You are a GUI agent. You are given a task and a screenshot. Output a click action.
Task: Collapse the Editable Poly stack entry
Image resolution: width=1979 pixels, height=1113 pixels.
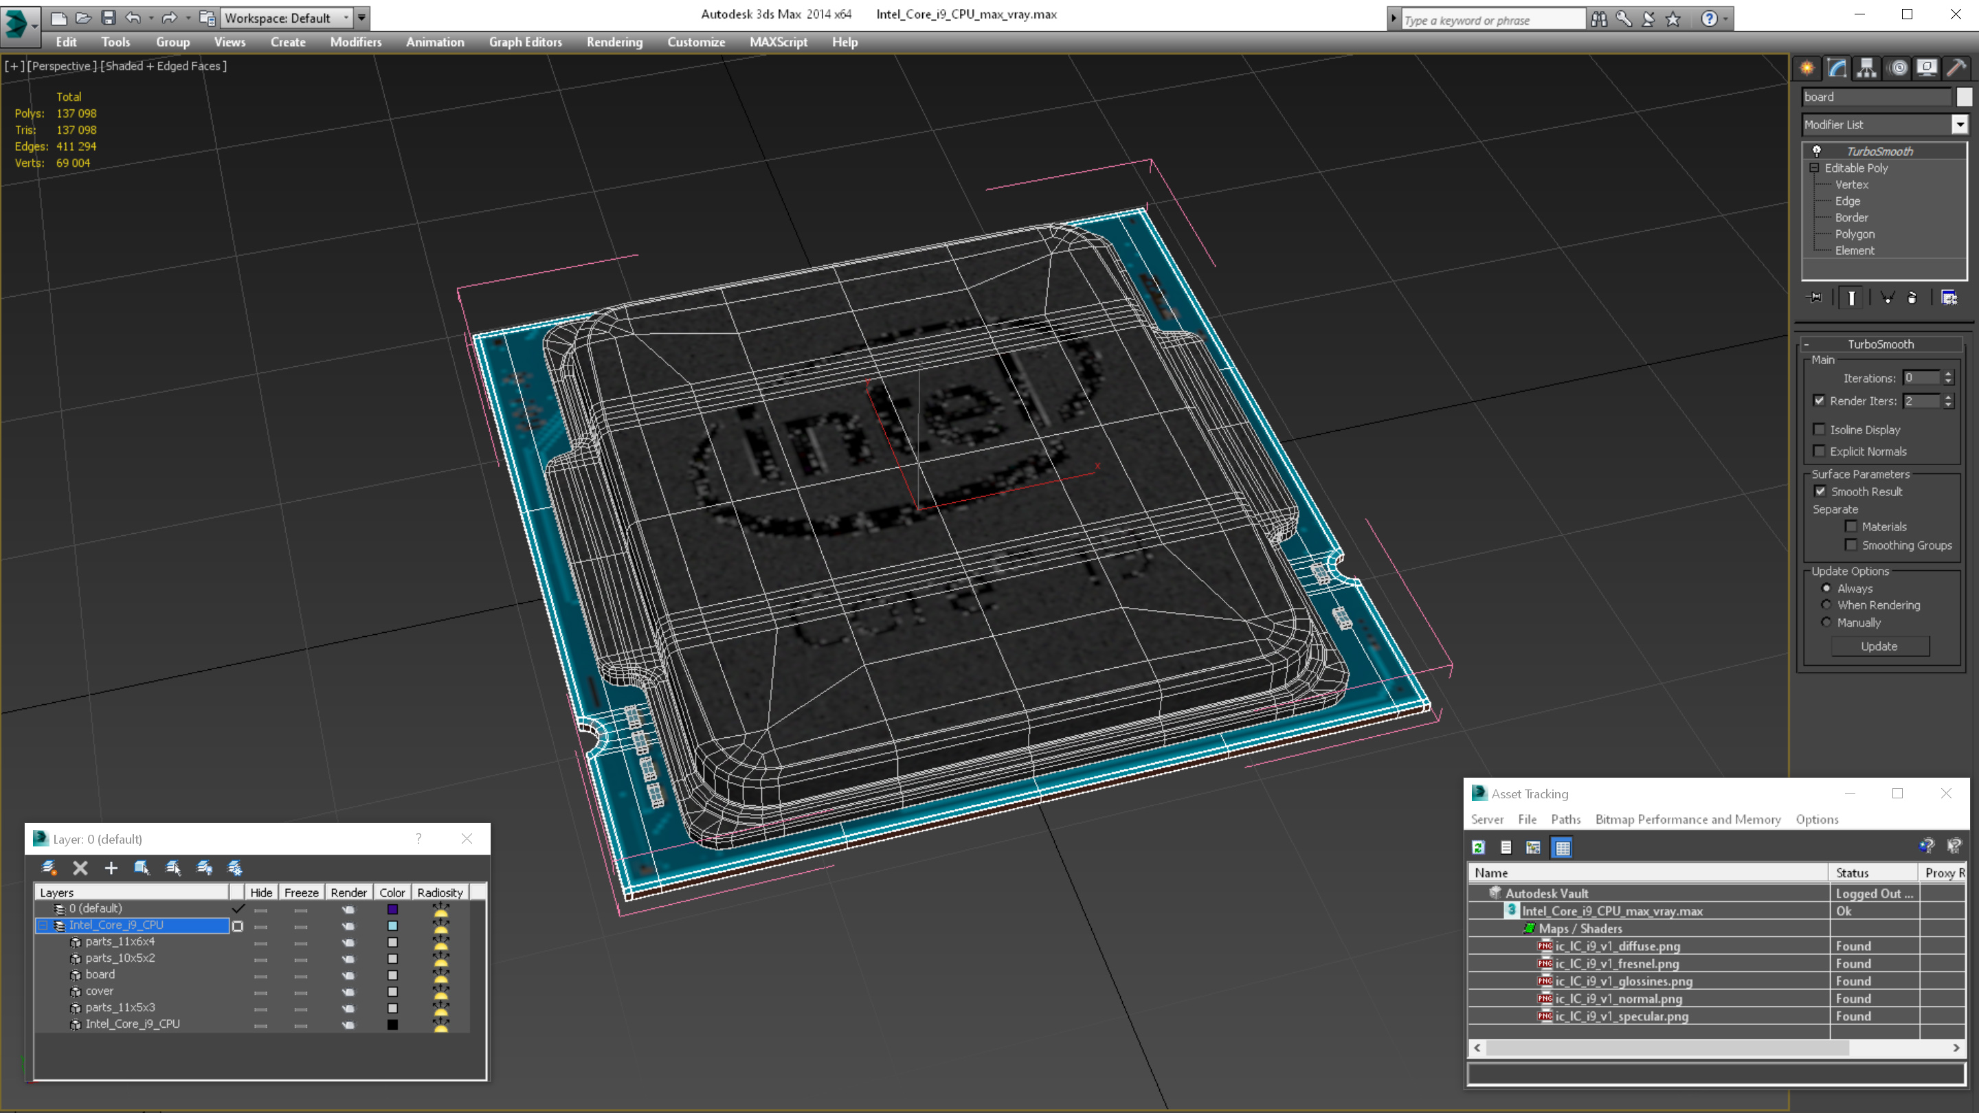[1815, 168]
